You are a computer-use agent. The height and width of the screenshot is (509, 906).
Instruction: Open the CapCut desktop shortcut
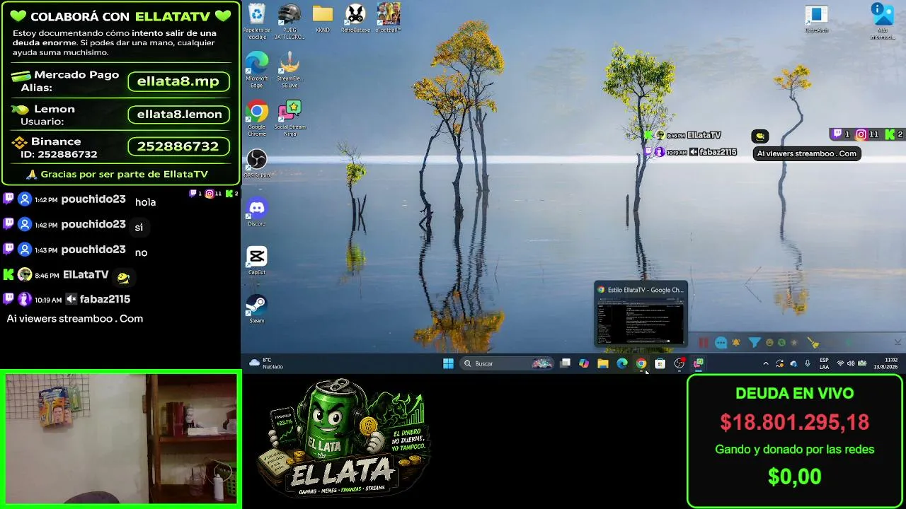pos(256,260)
